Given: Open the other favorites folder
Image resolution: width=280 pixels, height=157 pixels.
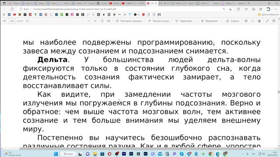Looking at the screenshot, I should click(x=268, y=14).
